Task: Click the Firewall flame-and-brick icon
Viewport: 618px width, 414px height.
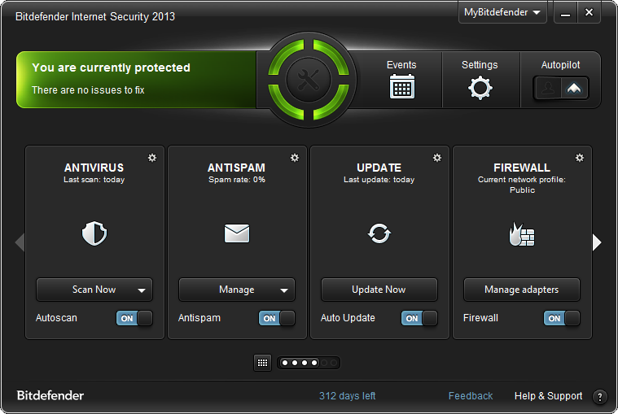Action: pos(521,234)
